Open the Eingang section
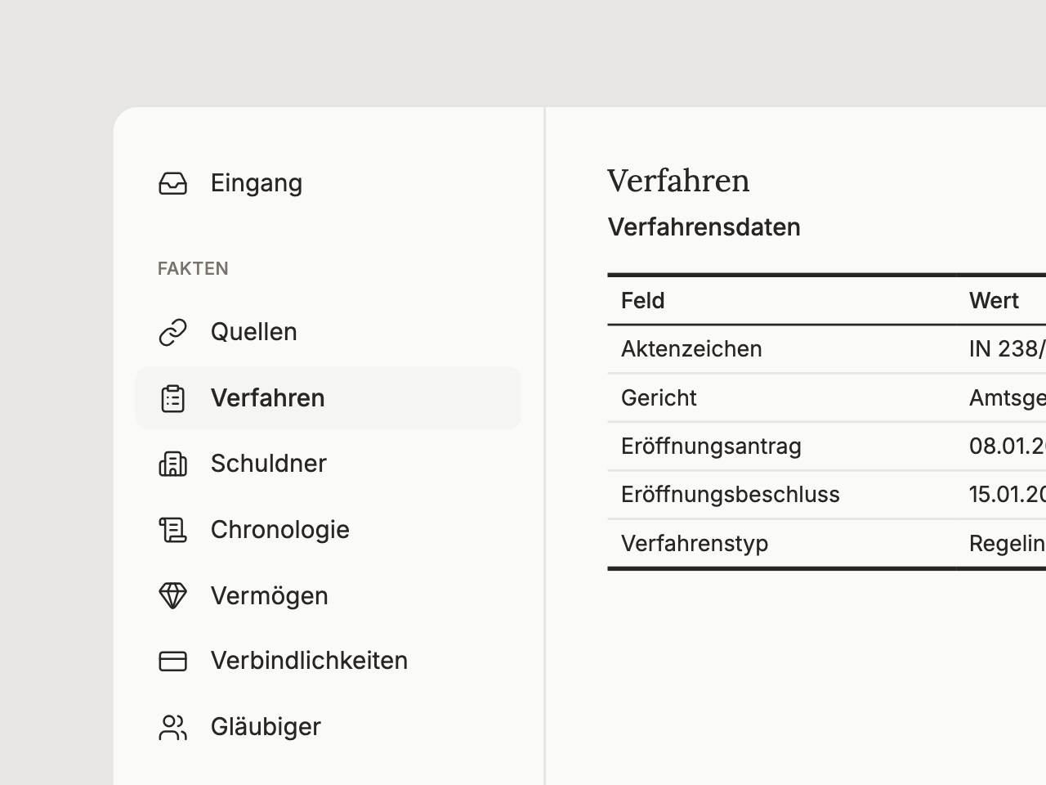Image resolution: width=1046 pixels, height=785 pixels. (256, 183)
